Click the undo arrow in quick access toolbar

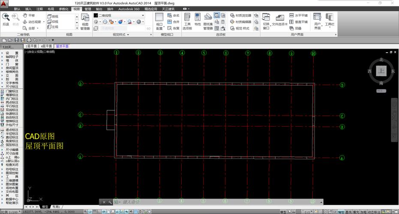click(35, 40)
